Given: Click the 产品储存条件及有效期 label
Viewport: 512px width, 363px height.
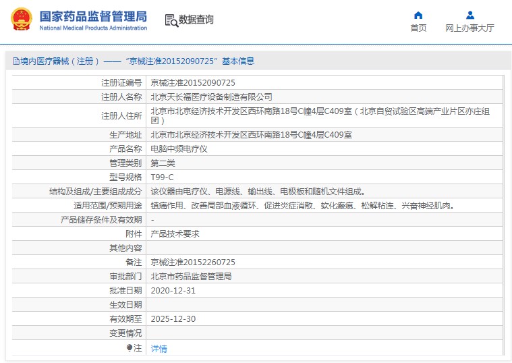Looking at the screenshot, I should pos(101,220).
